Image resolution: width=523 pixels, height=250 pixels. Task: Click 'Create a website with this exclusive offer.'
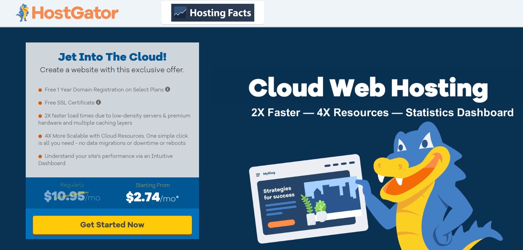pyautogui.click(x=112, y=70)
